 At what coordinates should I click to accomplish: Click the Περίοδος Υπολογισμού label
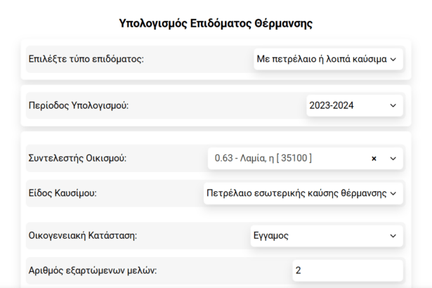coord(78,106)
